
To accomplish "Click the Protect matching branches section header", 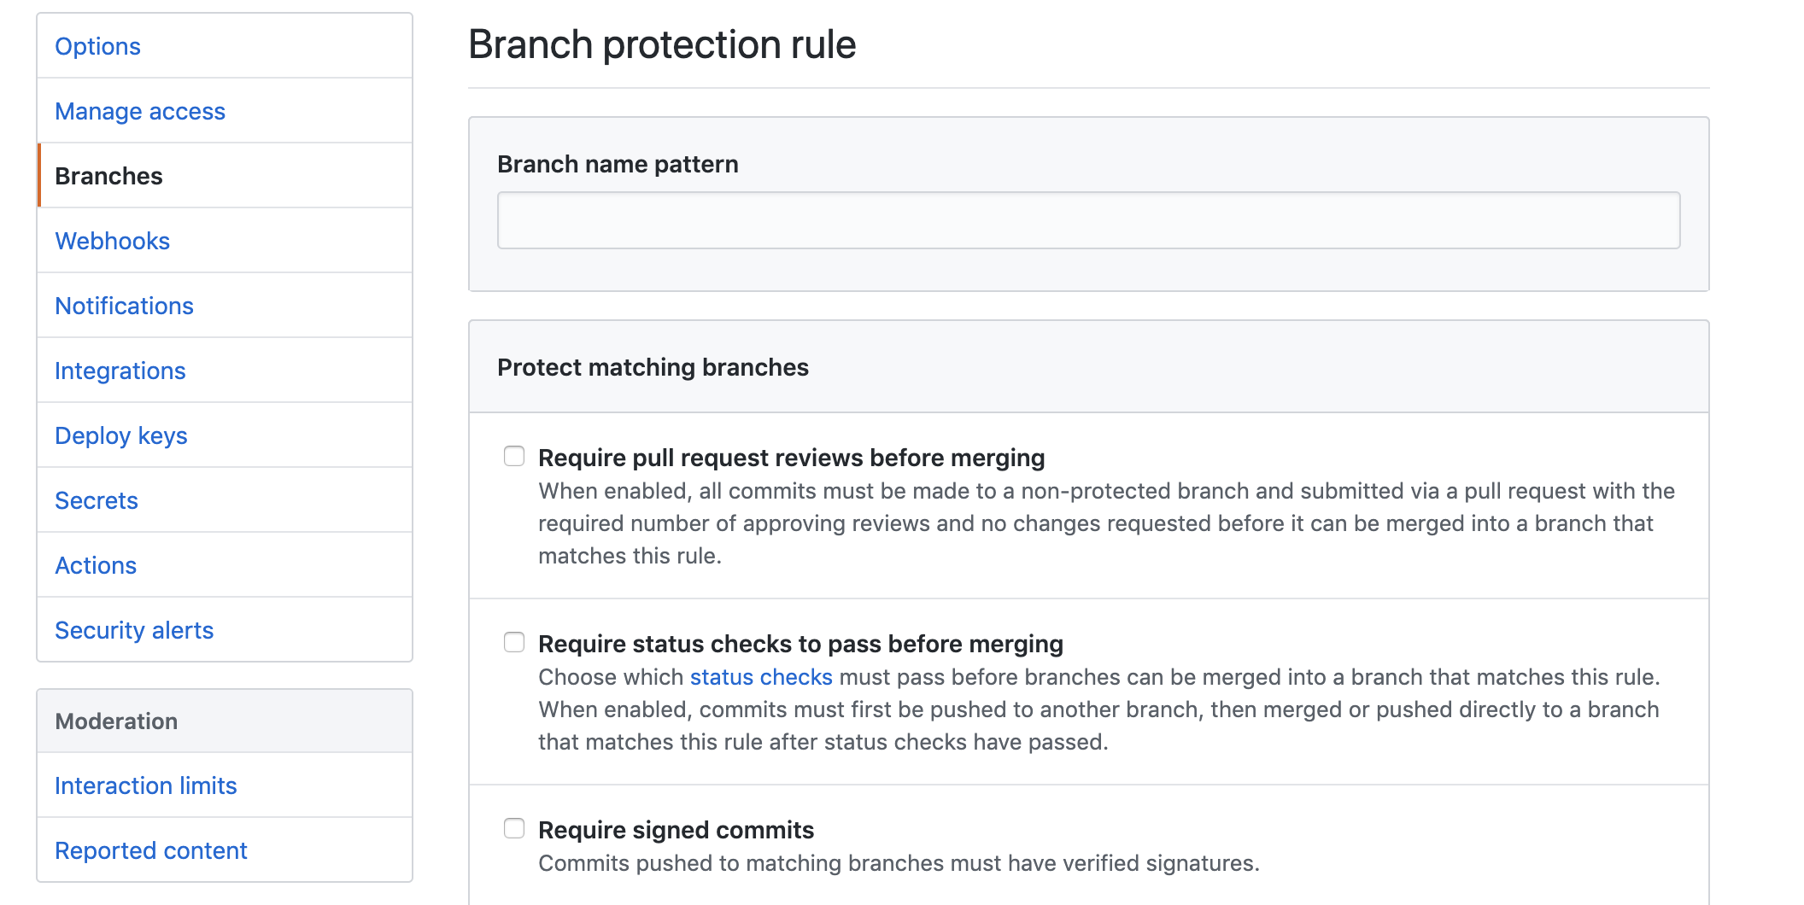I will click(x=653, y=366).
